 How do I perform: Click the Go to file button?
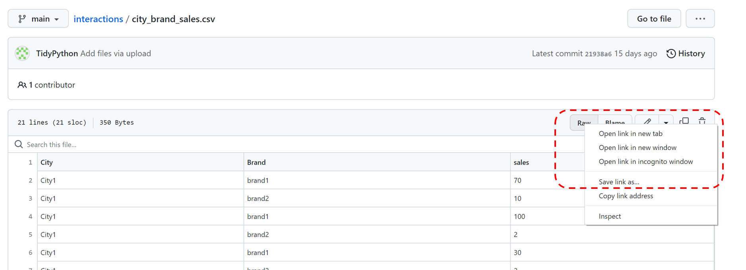pos(654,19)
